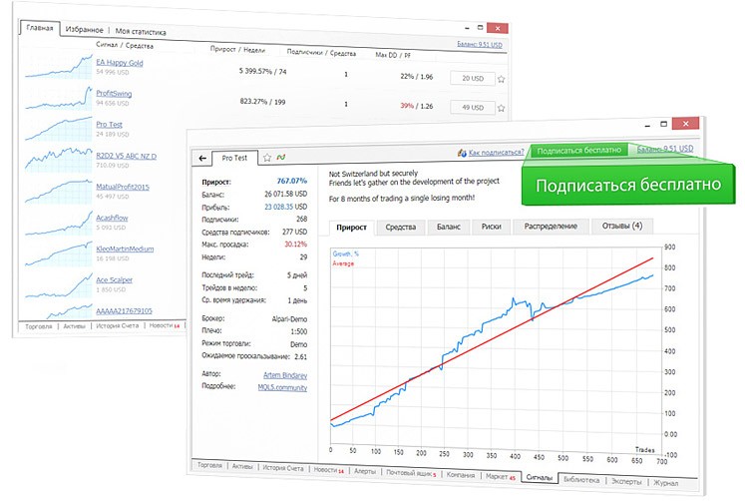Switch to the Главная tab
Image resolution: width=745 pixels, height=501 pixels.
click(x=40, y=28)
